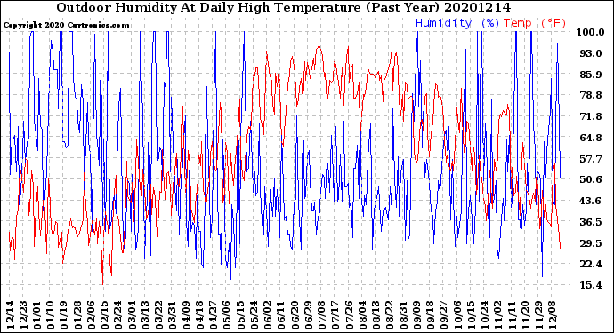Click the x-axis date label 06/11

[x=281, y=315]
